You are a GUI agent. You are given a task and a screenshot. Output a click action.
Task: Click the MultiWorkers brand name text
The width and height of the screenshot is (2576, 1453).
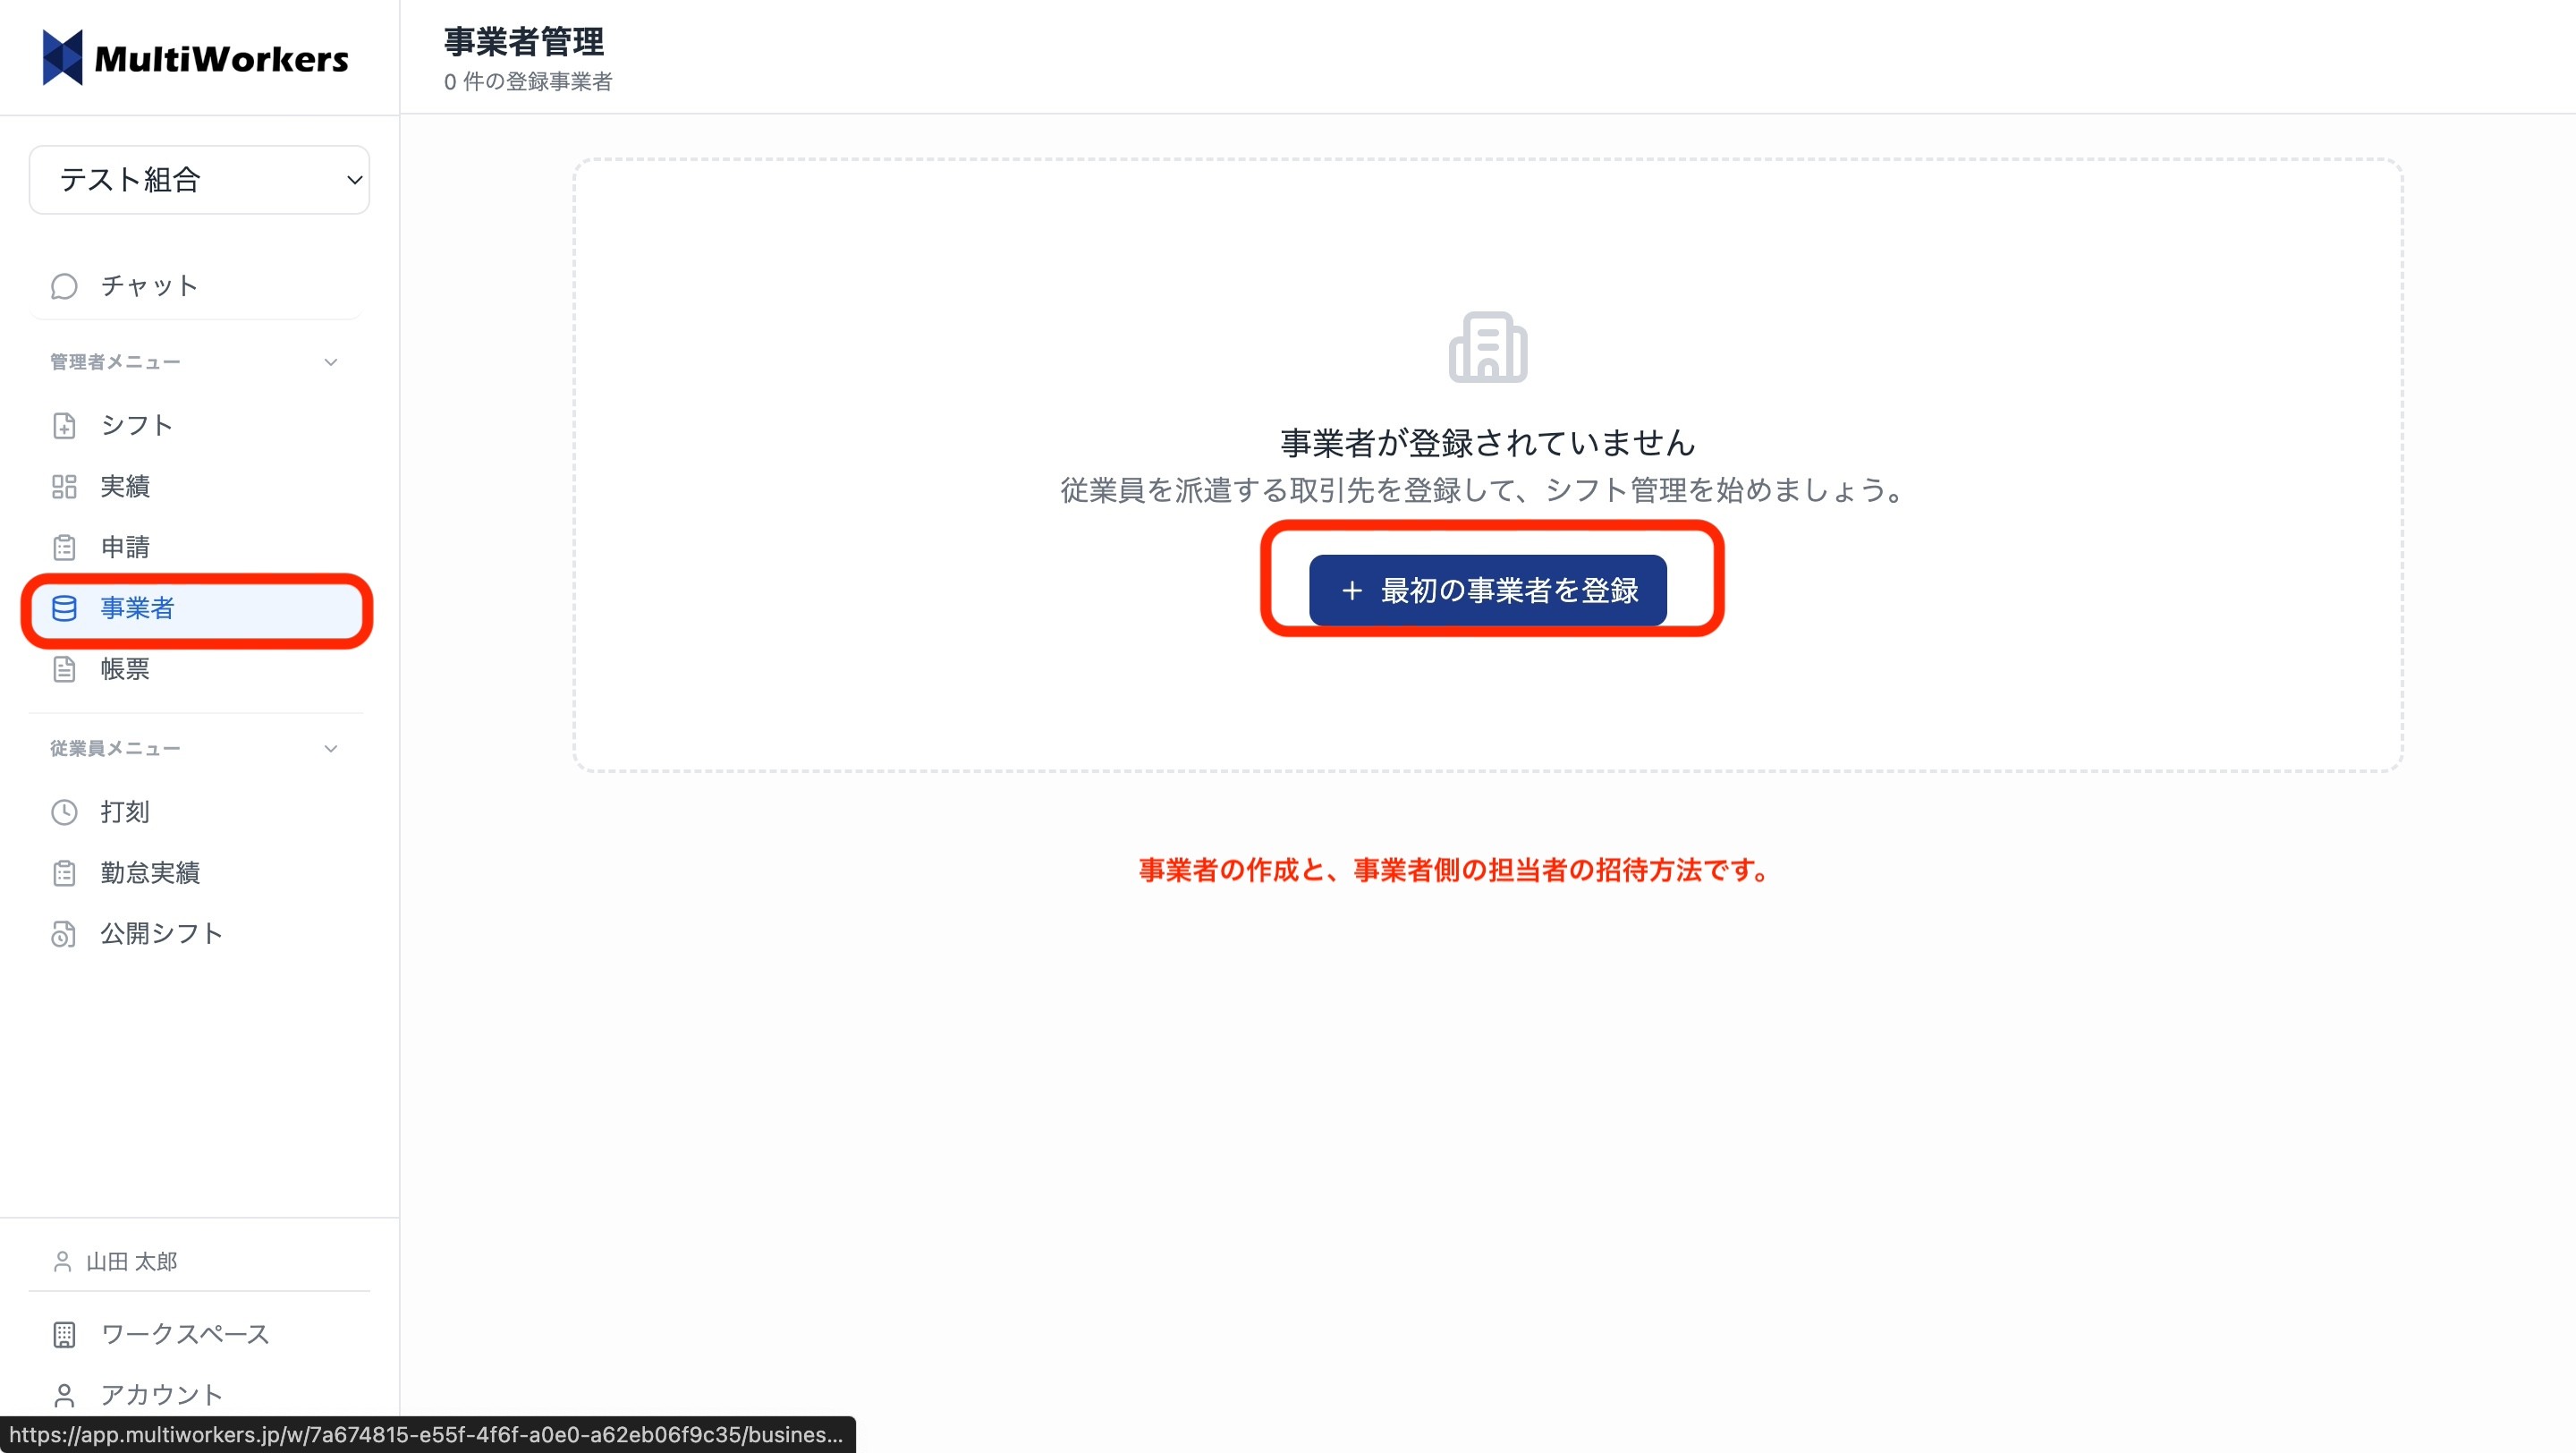point(221,59)
